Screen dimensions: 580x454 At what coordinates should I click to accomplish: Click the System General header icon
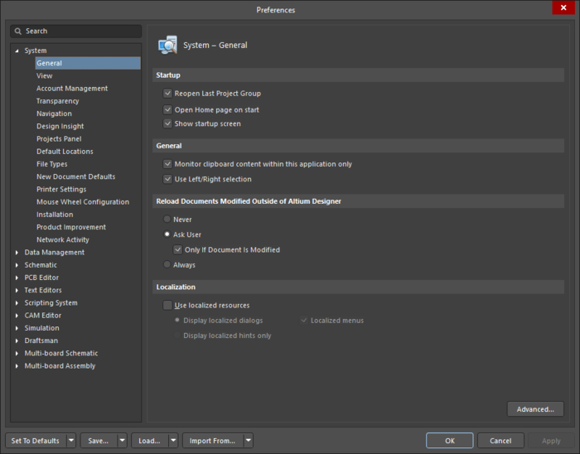(167, 45)
